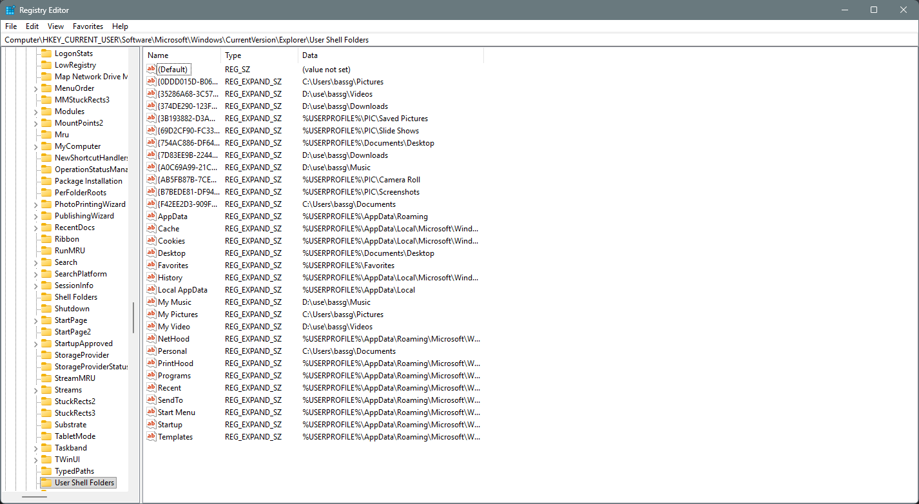
Task: Select the {0DDD015D-B06... value name
Action: 188,82
